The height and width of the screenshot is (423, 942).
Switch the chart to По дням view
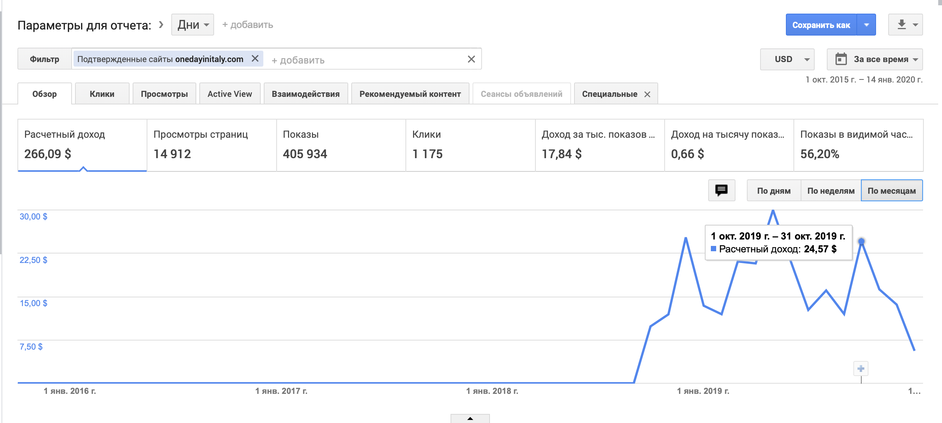coord(773,191)
